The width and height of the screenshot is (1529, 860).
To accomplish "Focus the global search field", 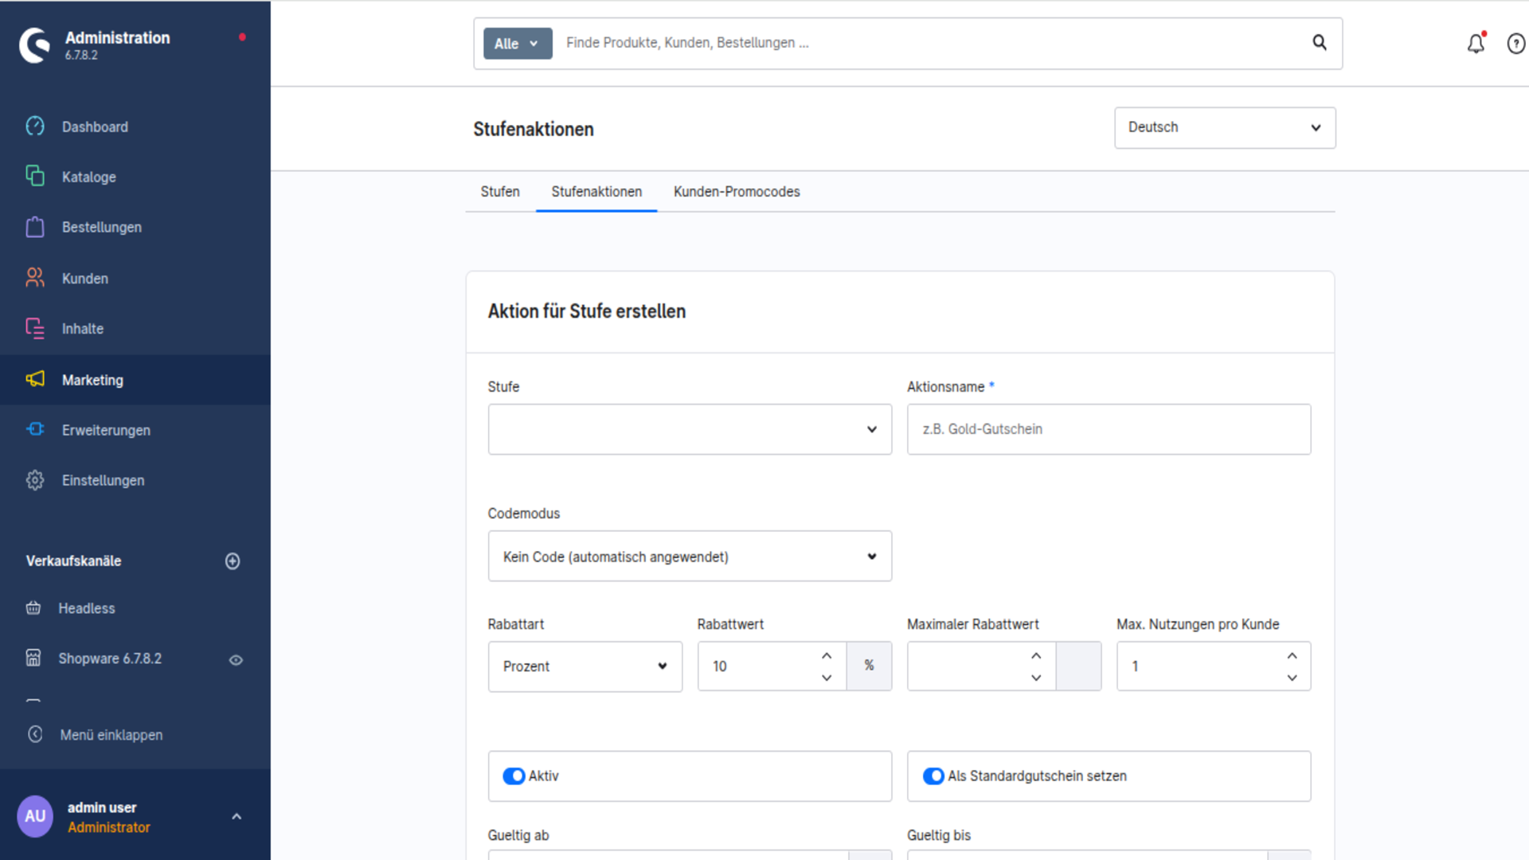I will (x=932, y=43).
